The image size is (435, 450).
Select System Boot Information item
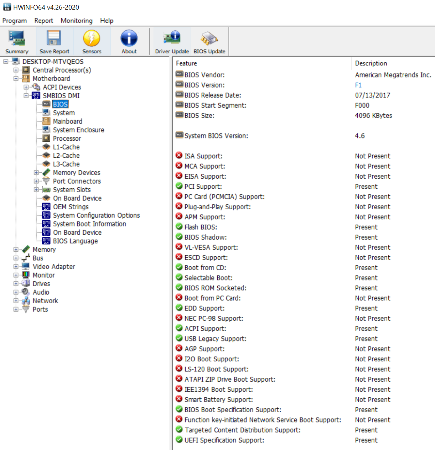coord(89,224)
